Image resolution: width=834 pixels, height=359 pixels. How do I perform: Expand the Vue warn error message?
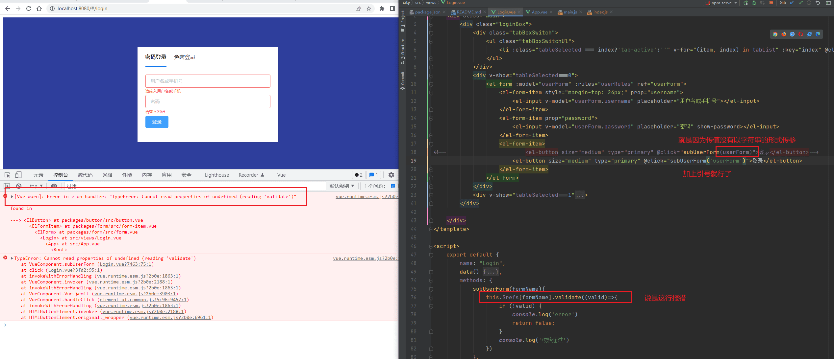(12, 197)
